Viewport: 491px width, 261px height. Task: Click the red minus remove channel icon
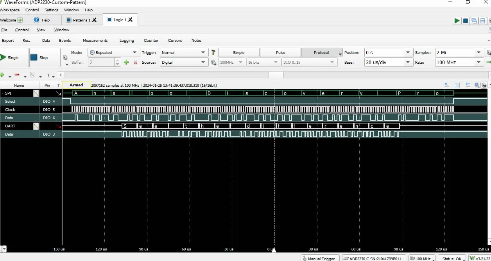tap(17, 75)
